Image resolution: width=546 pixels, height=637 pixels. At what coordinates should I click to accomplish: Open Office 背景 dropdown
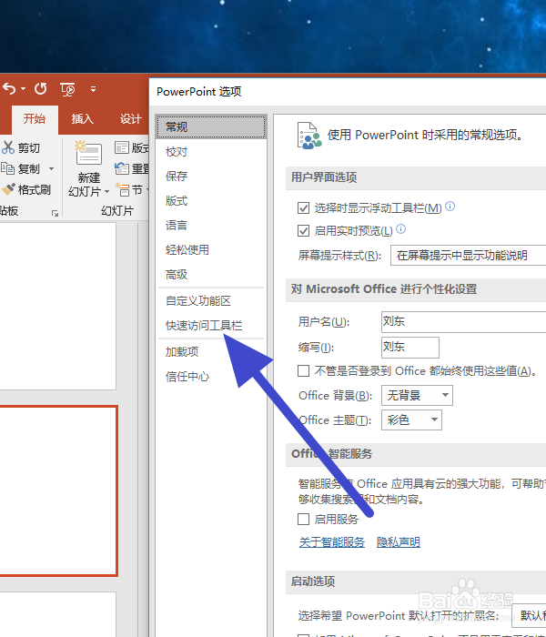417,395
